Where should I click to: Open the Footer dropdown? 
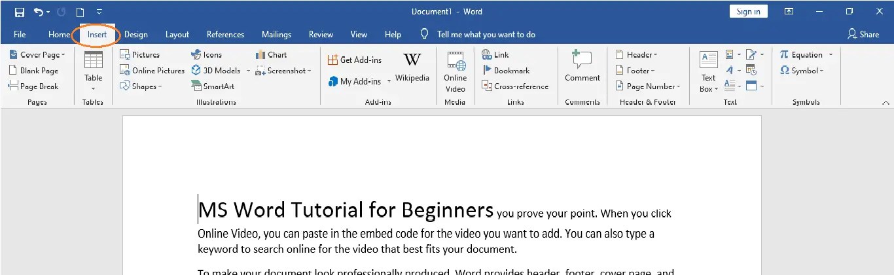[635, 71]
